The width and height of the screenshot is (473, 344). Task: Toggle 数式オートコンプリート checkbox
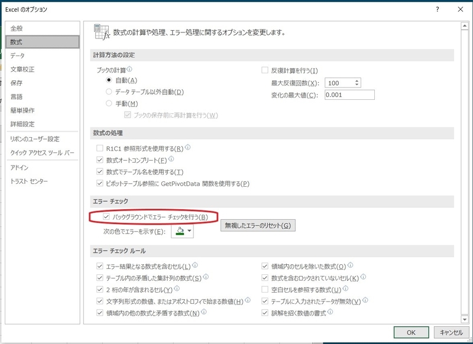100,160
